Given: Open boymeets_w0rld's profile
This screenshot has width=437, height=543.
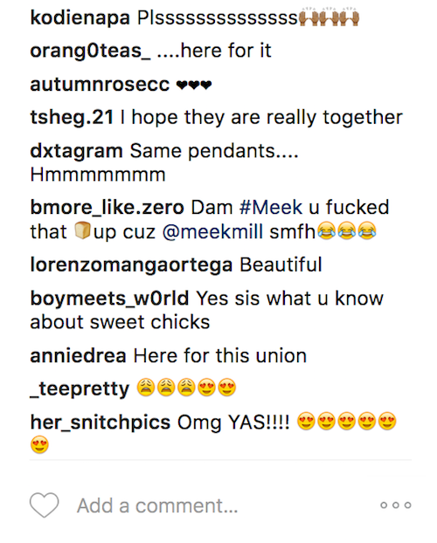Looking at the screenshot, I should [x=109, y=299].
